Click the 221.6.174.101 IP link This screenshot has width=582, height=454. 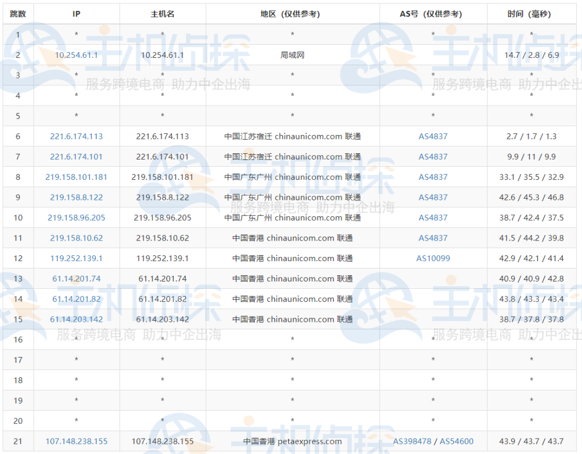(76, 157)
